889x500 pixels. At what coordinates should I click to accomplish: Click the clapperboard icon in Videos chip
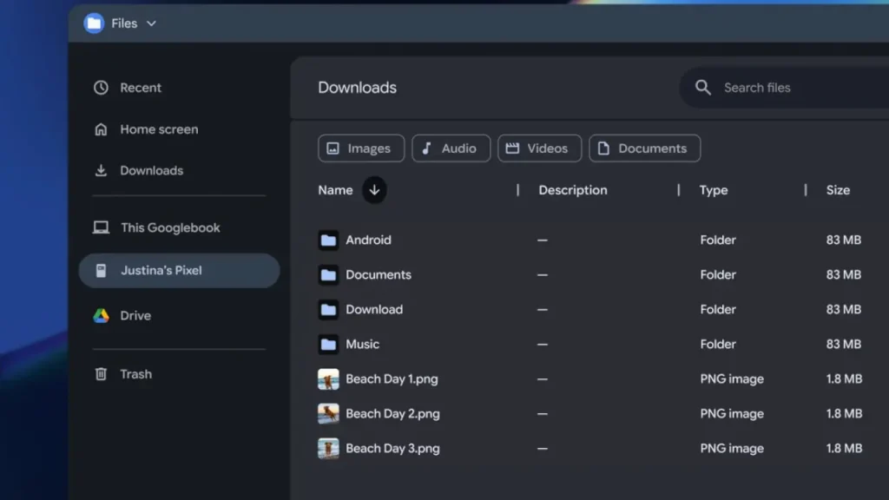(x=512, y=148)
